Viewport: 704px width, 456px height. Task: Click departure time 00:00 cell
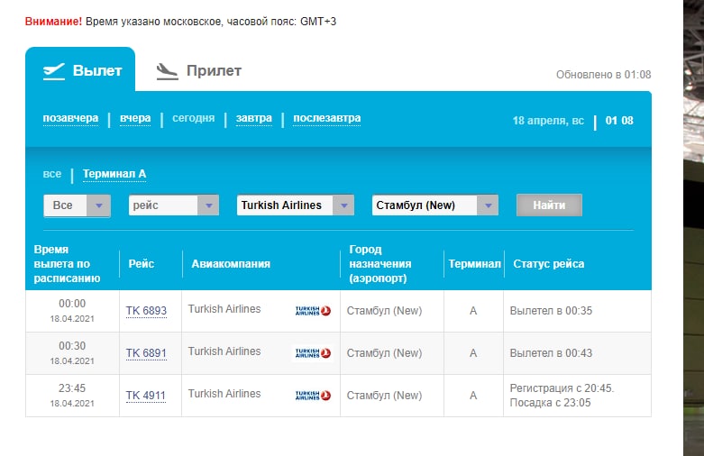72,311
